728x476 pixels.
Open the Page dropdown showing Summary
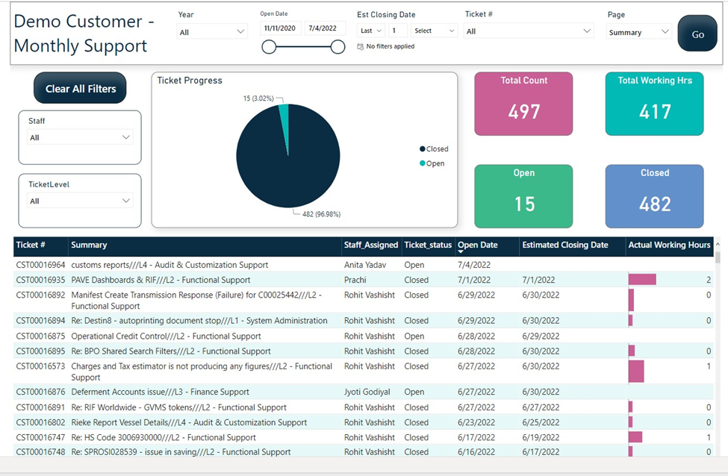[639, 32]
